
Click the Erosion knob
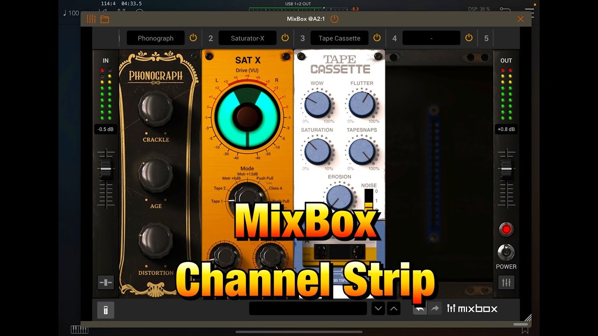pyautogui.click(x=340, y=197)
